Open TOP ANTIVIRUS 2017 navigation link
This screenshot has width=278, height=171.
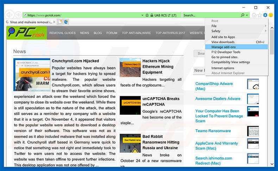pyautogui.click(x=170, y=33)
